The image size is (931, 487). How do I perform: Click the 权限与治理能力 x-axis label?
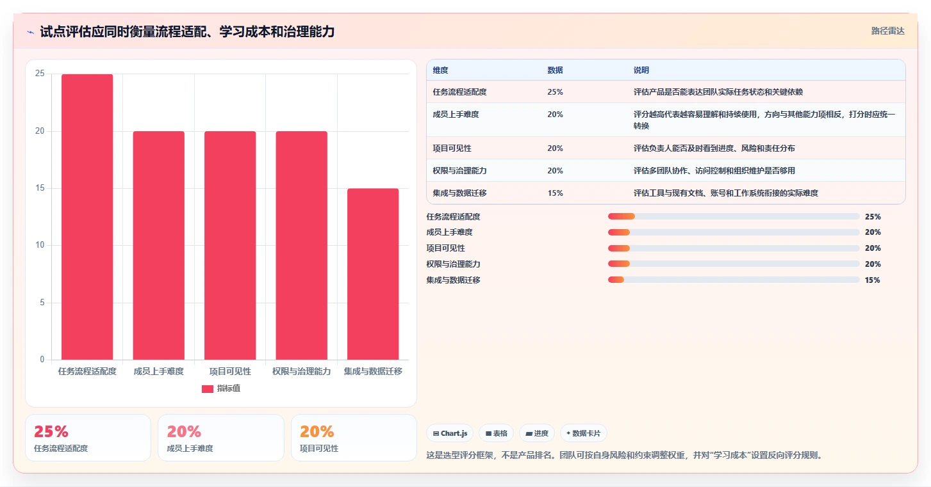(301, 371)
